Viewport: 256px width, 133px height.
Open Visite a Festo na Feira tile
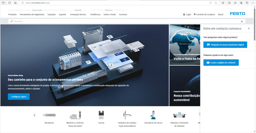pos(185,45)
